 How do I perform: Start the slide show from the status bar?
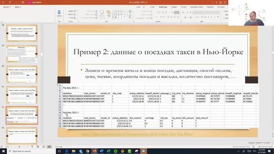[32, 147]
